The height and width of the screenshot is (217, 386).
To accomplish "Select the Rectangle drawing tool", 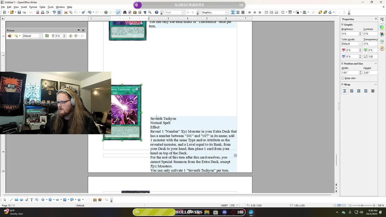I will pos(16,200).
